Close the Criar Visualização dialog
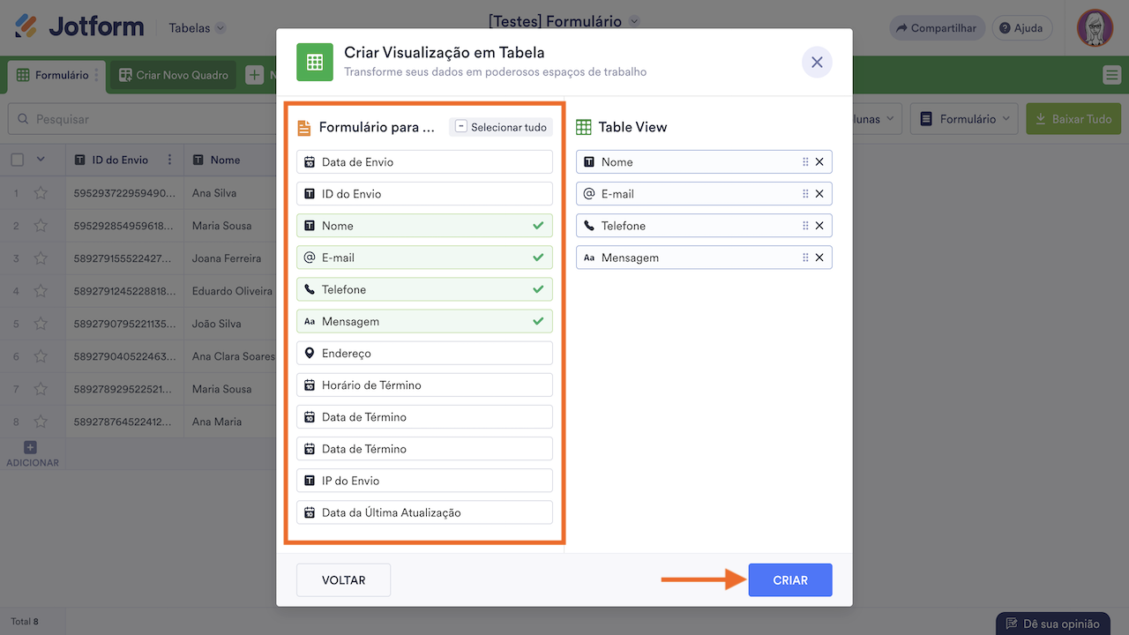 (817, 63)
